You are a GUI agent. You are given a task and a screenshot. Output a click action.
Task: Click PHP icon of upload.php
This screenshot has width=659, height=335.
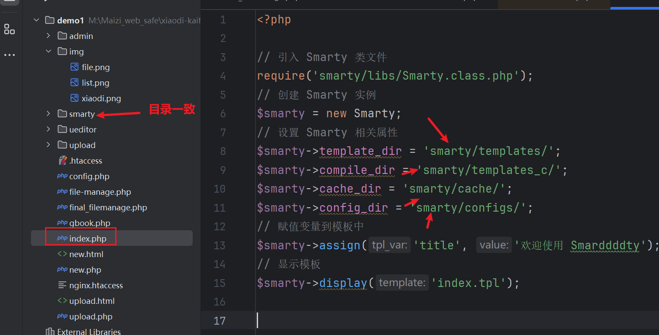62,316
